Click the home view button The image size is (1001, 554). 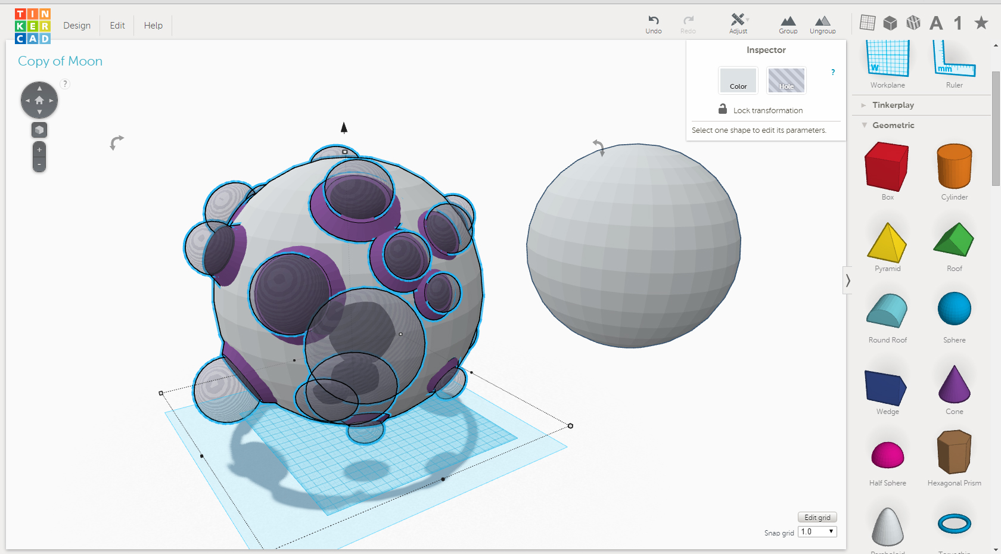coord(39,100)
